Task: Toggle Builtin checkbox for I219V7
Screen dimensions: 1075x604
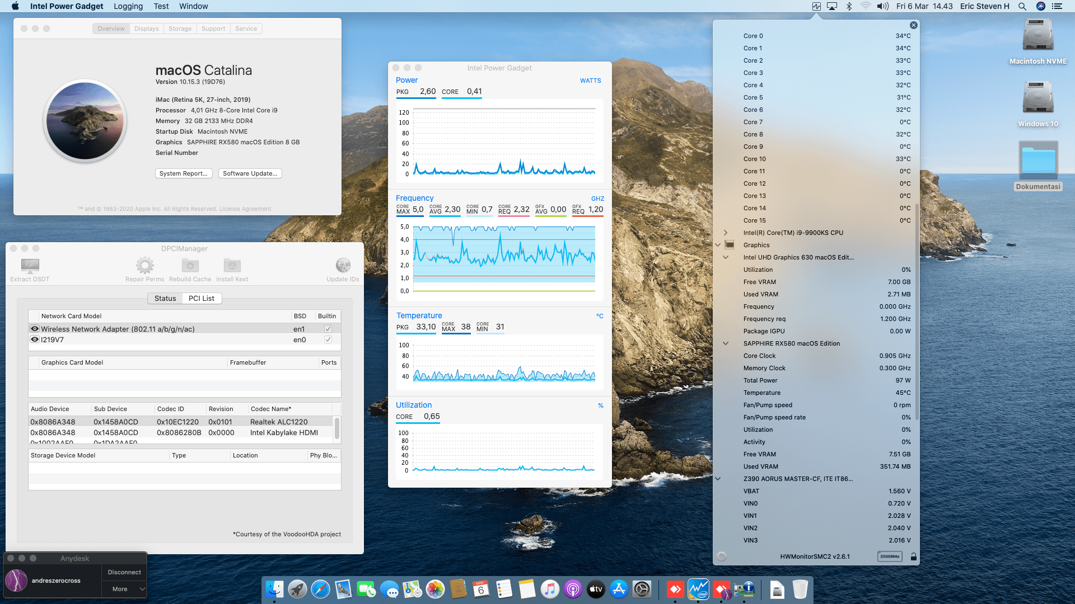Action: (x=328, y=339)
